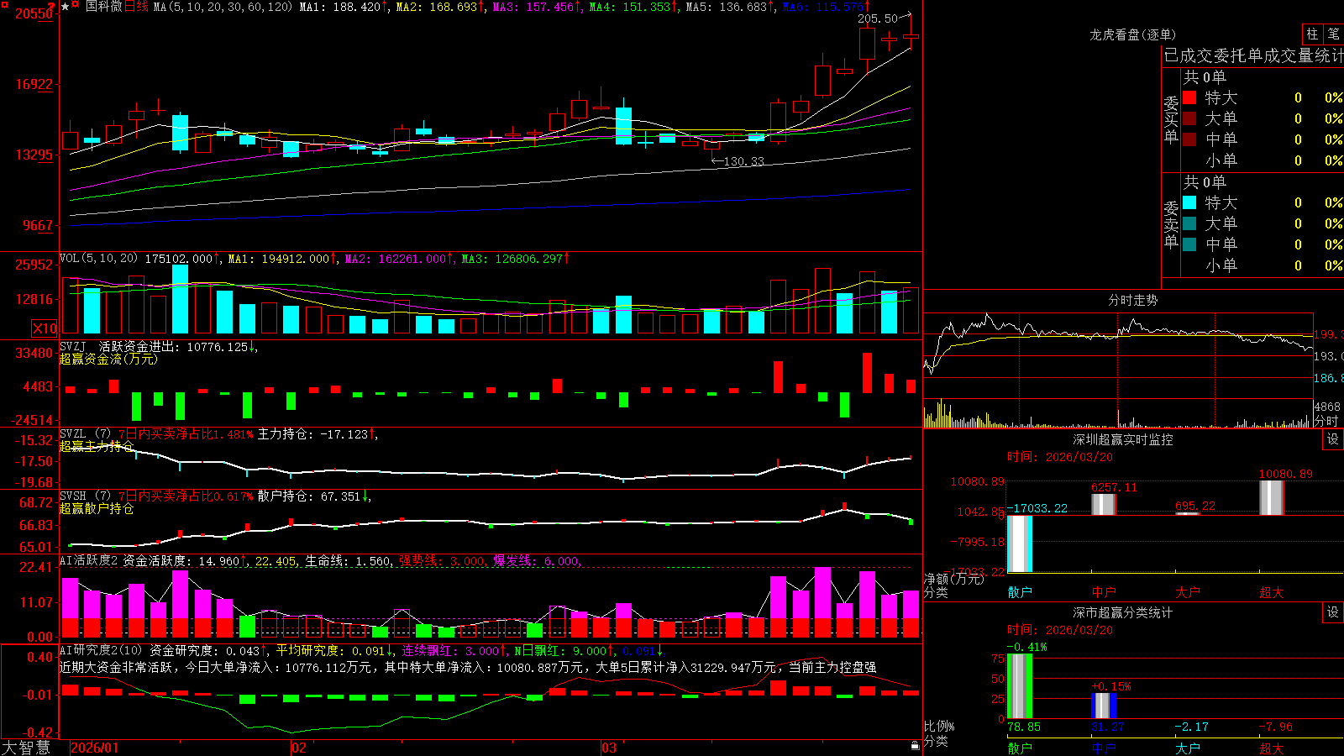Click the SVZJ indicator name

pyautogui.click(x=74, y=346)
